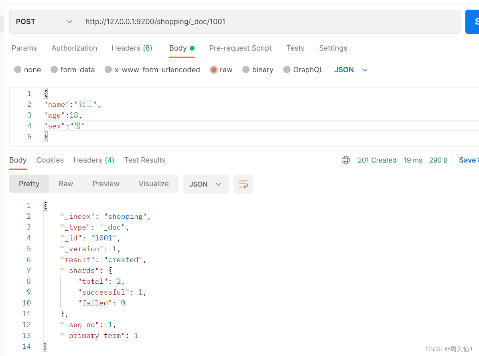Choose the GraphQL body radio
This screenshot has height=356, width=479.
point(287,70)
